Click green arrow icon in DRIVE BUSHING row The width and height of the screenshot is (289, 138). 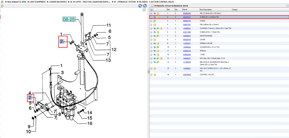tap(158, 36)
